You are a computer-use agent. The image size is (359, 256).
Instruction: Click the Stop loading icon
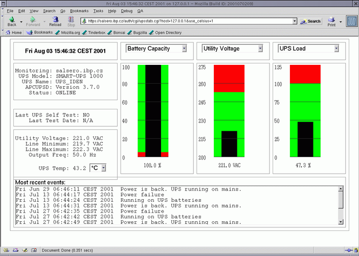71,21
